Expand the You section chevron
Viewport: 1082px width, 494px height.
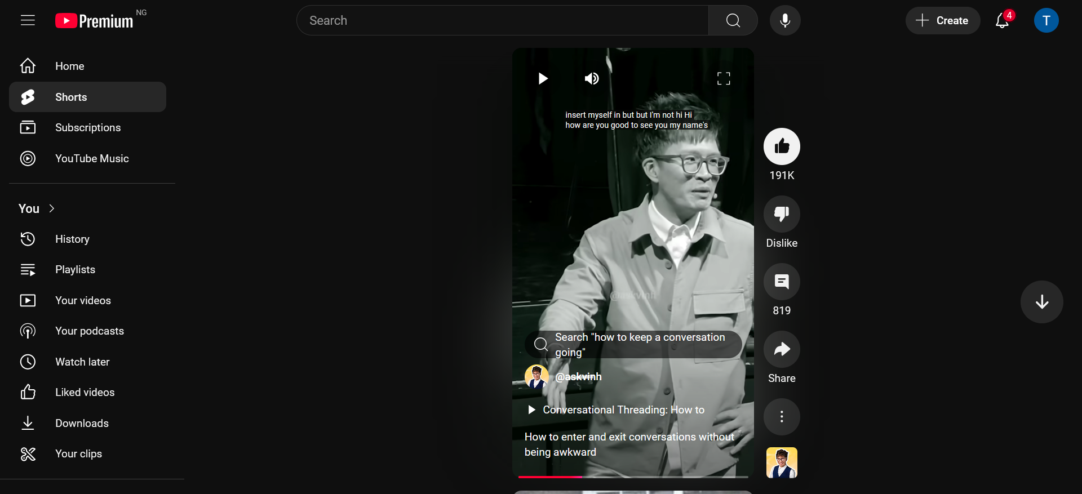pyautogui.click(x=52, y=208)
